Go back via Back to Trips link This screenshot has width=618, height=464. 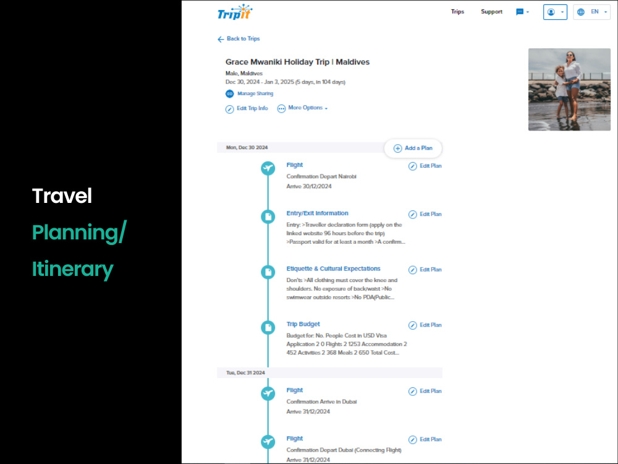click(243, 38)
